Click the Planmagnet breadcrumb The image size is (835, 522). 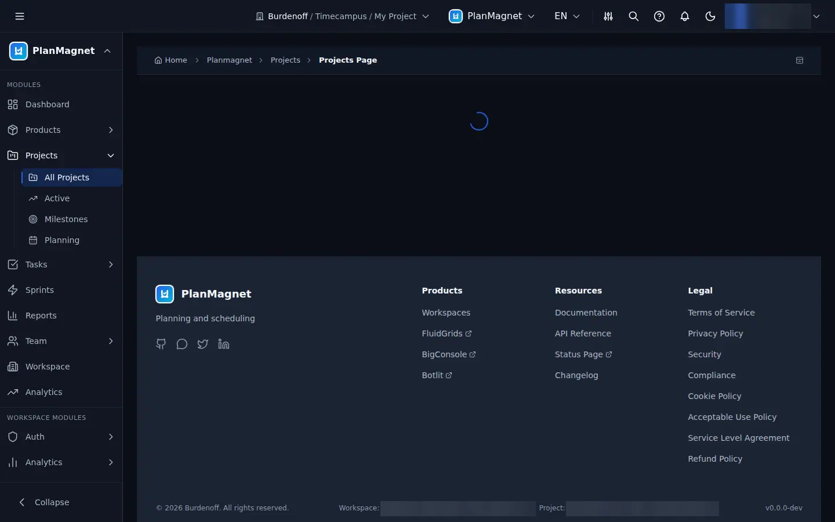230,60
